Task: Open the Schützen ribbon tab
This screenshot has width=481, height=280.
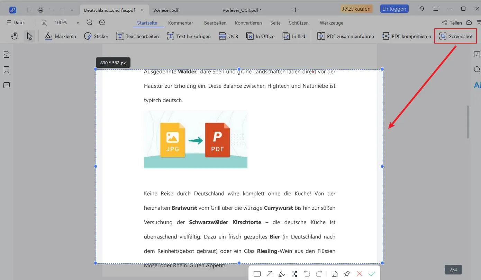Action: pos(299,23)
